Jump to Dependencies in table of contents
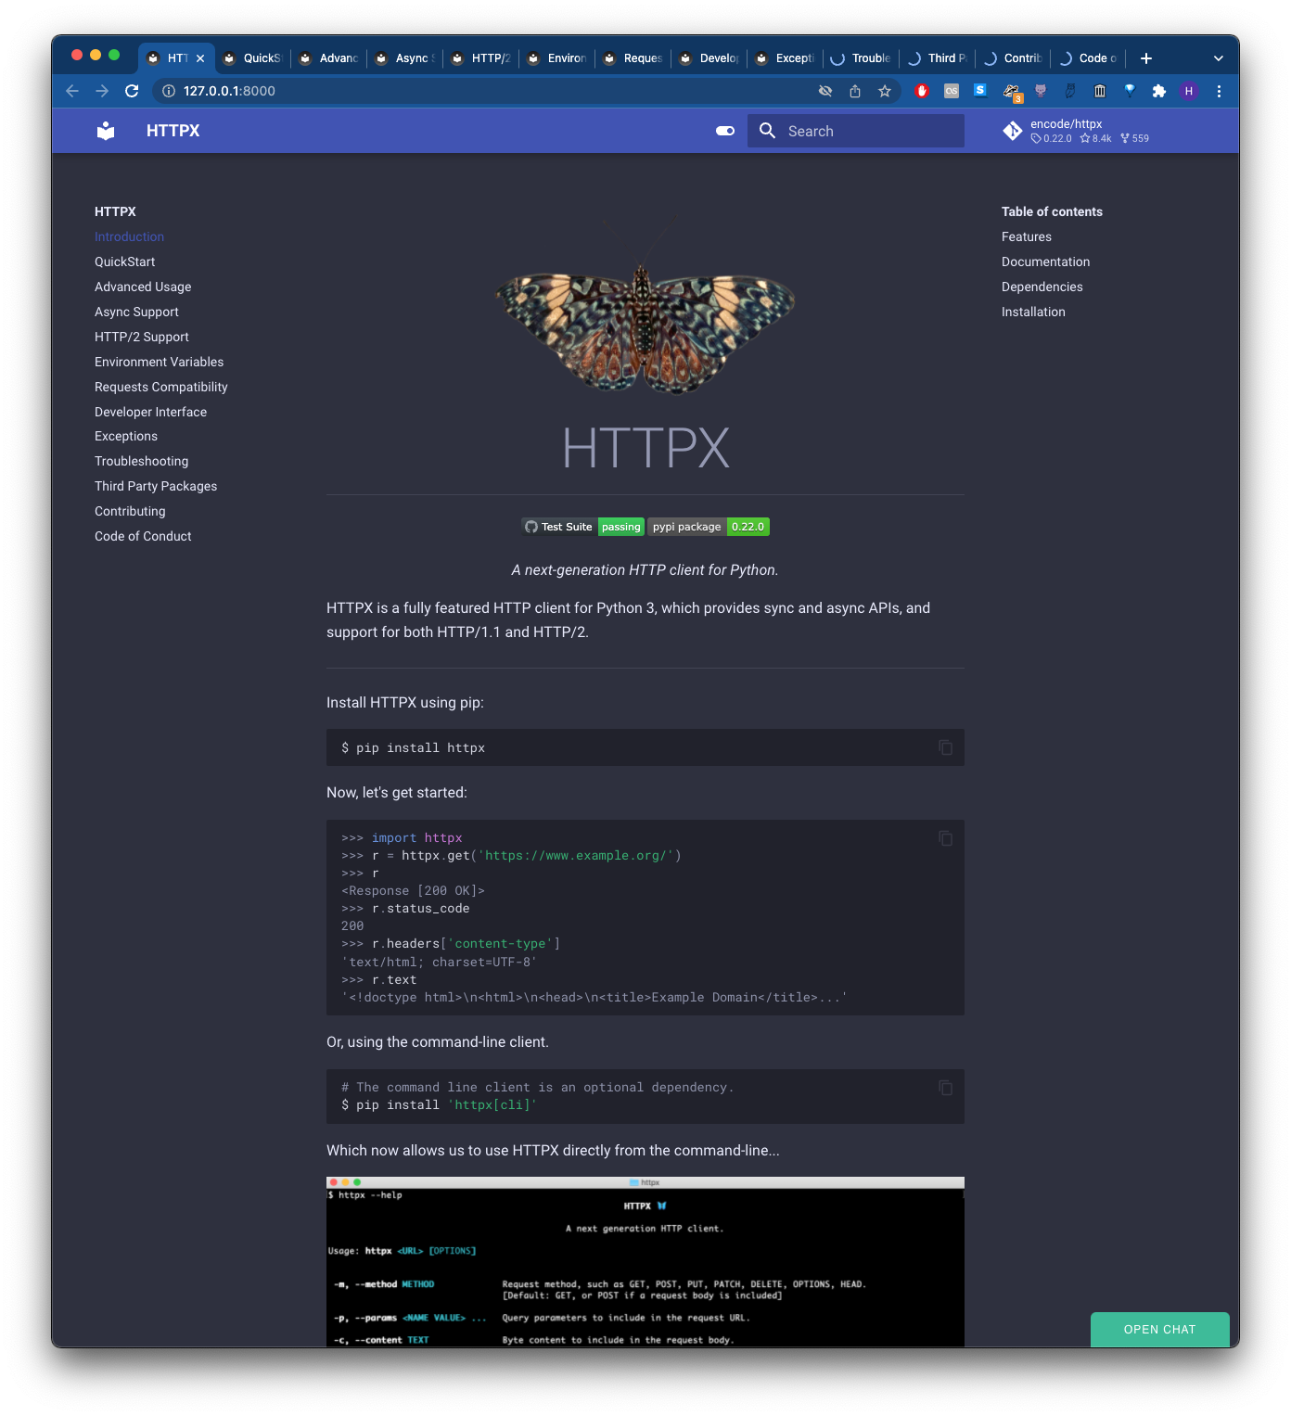 tap(1042, 287)
